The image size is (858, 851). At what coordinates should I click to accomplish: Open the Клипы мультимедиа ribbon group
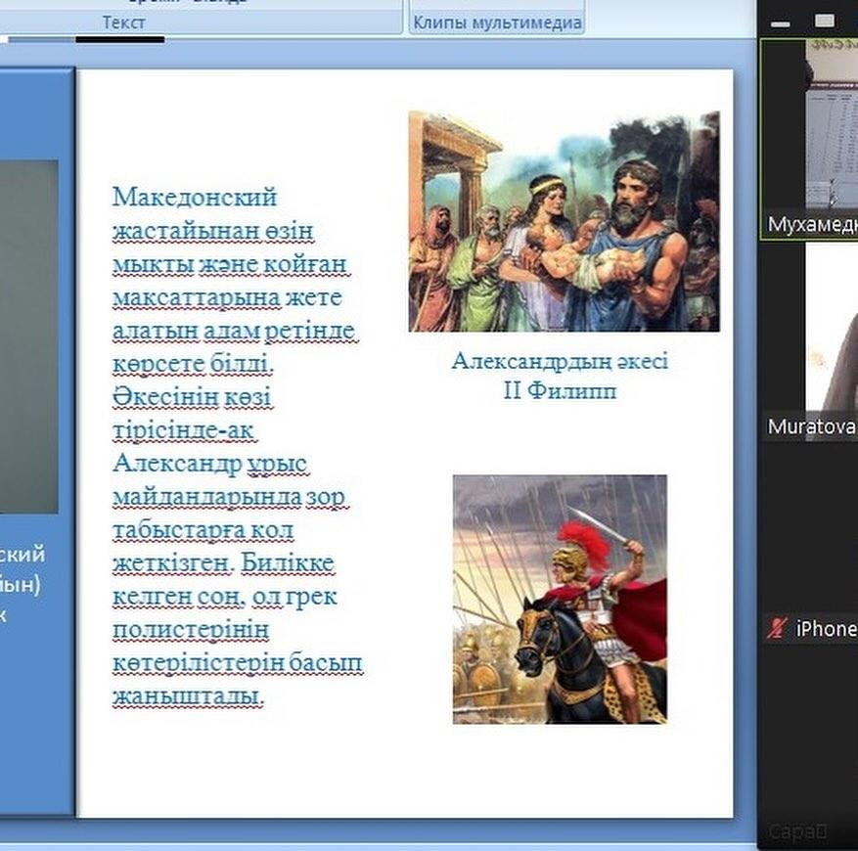497,22
